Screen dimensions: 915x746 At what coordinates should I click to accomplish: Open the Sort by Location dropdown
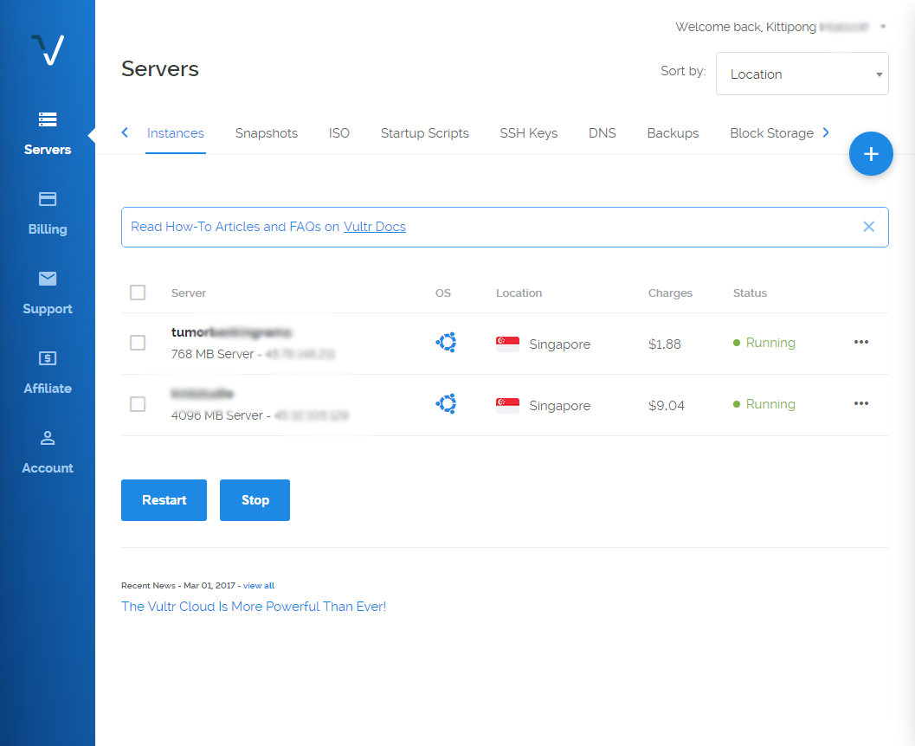(x=802, y=74)
